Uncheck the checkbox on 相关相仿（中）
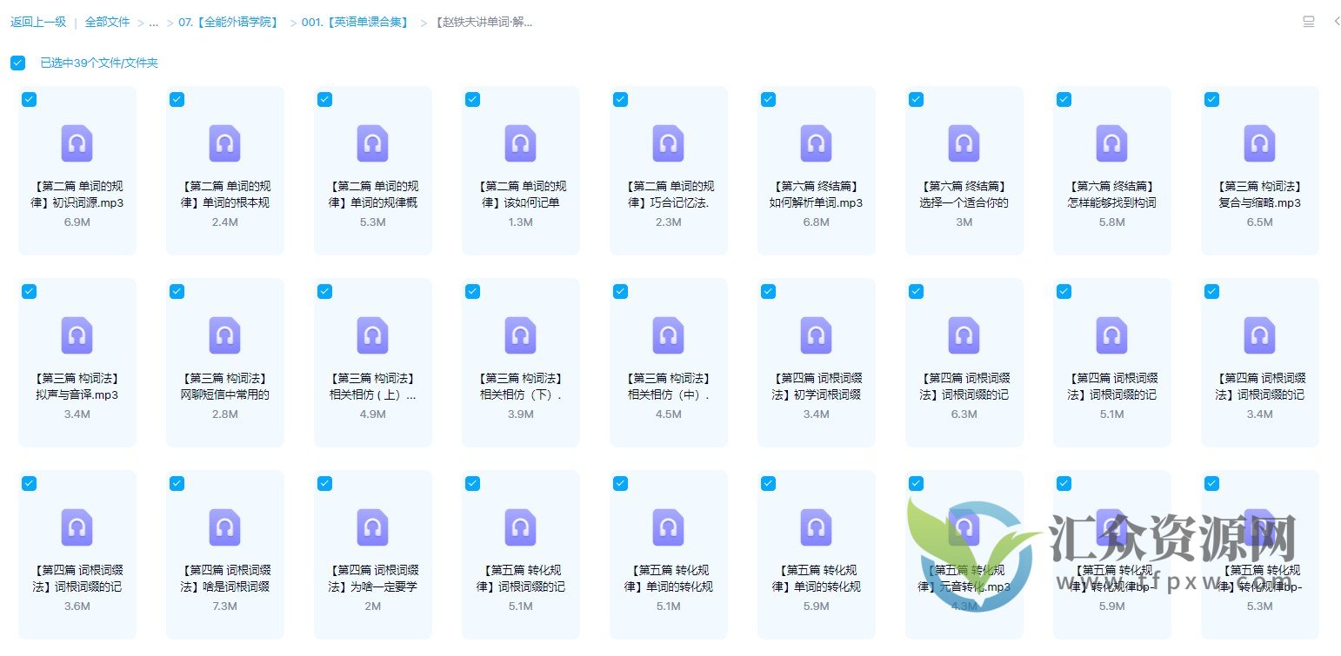The width and height of the screenshot is (1341, 656). tap(620, 291)
